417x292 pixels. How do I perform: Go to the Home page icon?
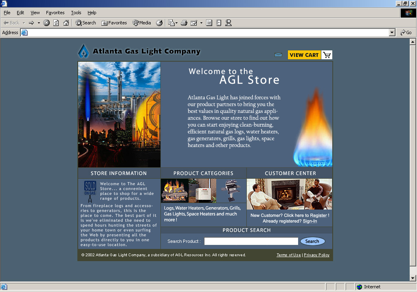point(66,23)
